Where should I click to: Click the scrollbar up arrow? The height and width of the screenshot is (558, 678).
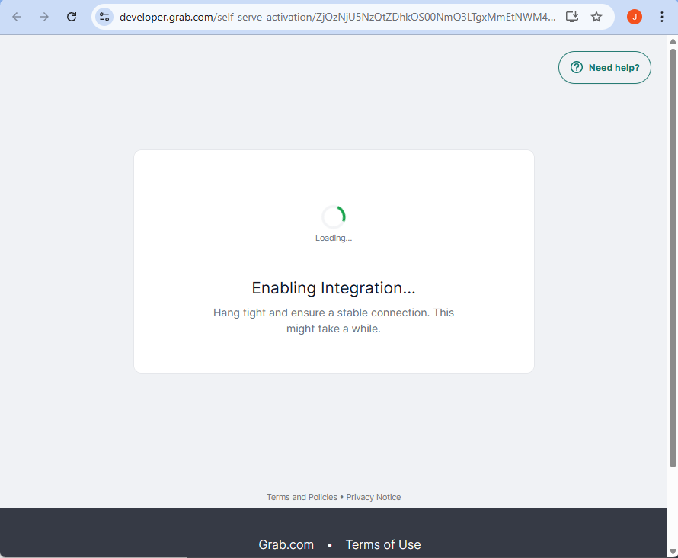[x=673, y=40]
